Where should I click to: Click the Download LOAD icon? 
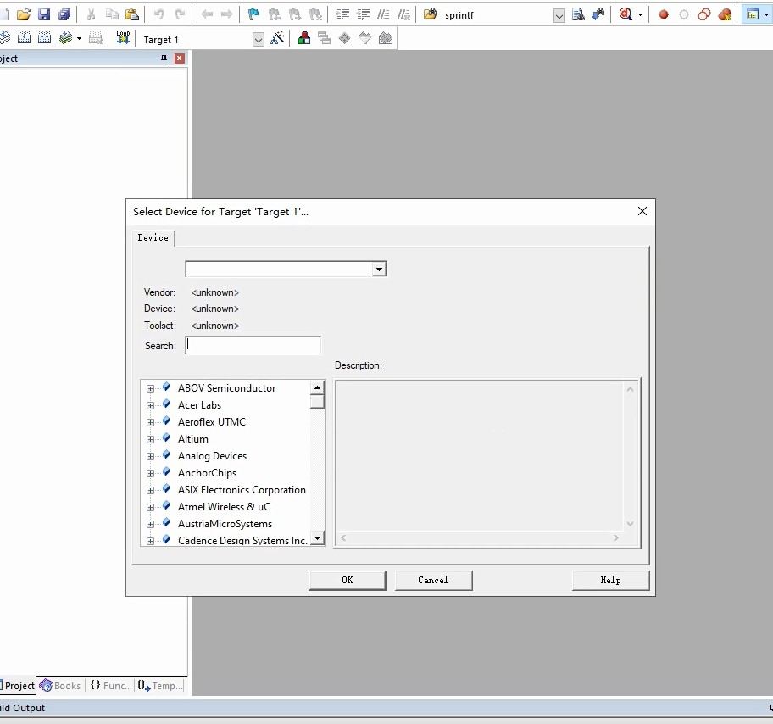pyautogui.click(x=123, y=38)
